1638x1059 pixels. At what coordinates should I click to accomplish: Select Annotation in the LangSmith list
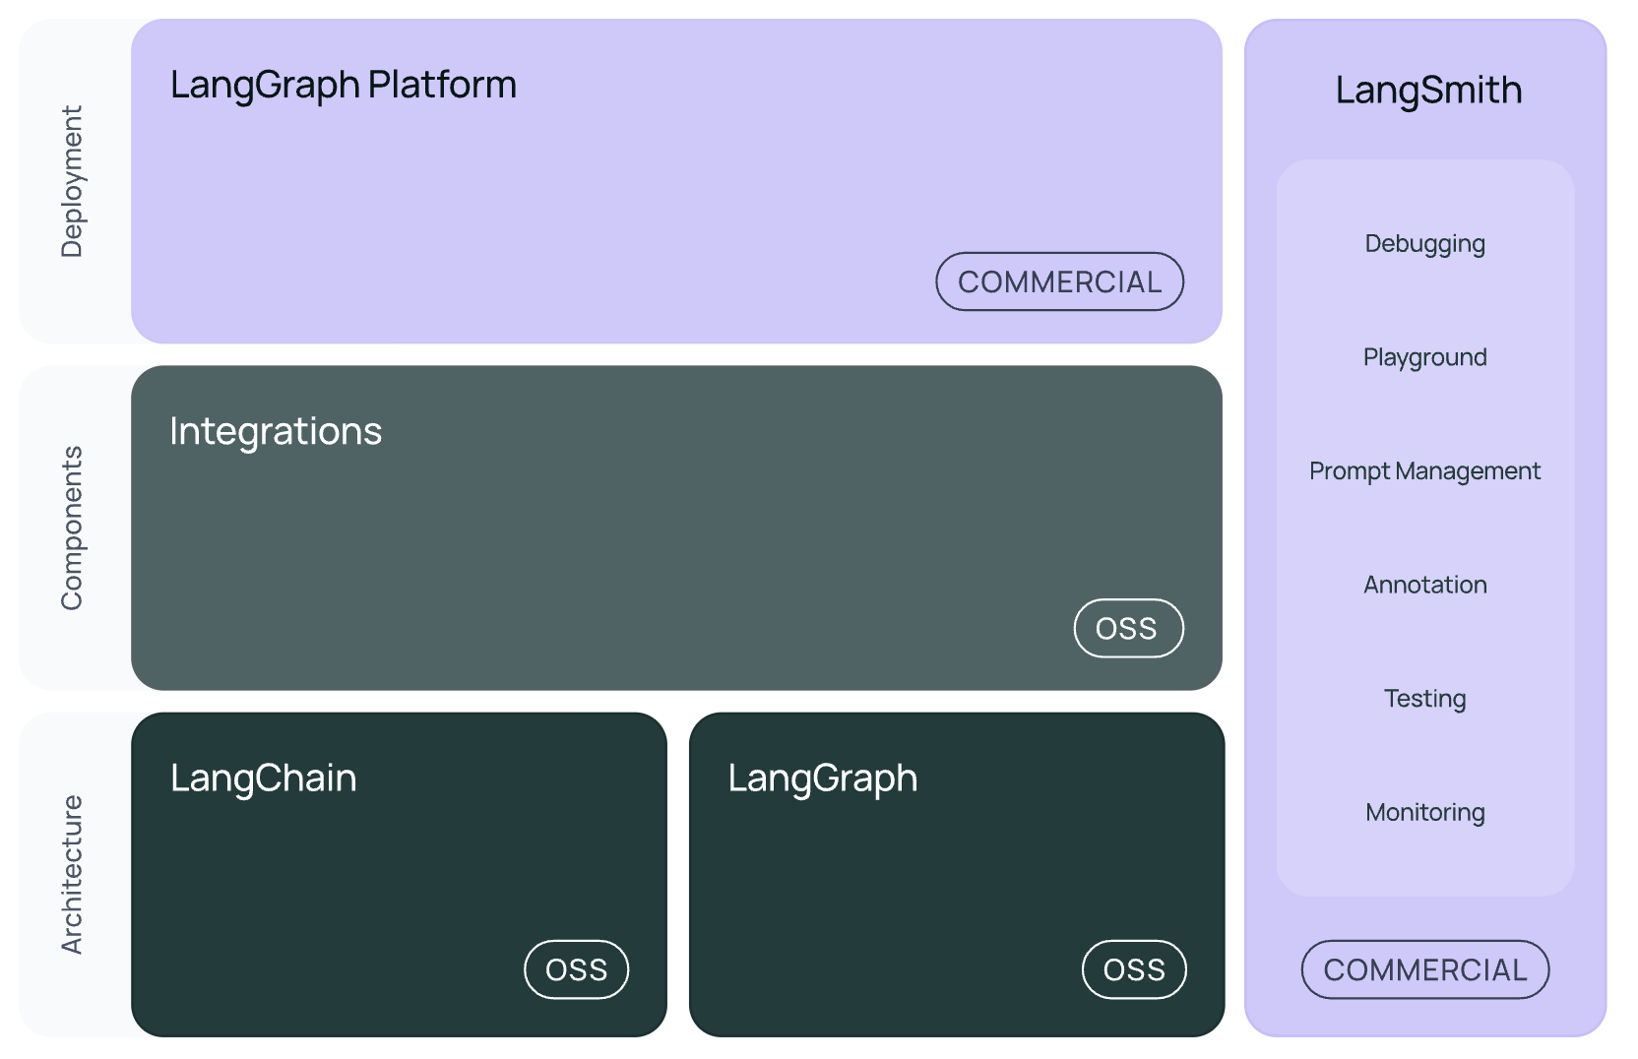[1425, 585]
